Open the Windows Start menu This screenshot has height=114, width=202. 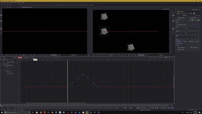coord(2,112)
